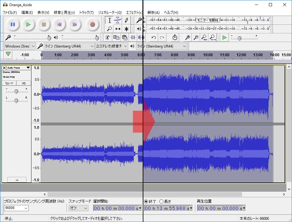Image resolution: width=292 pixels, height=222 pixels.
Task: Click the Silence Audio icon
Action: coord(141,37)
